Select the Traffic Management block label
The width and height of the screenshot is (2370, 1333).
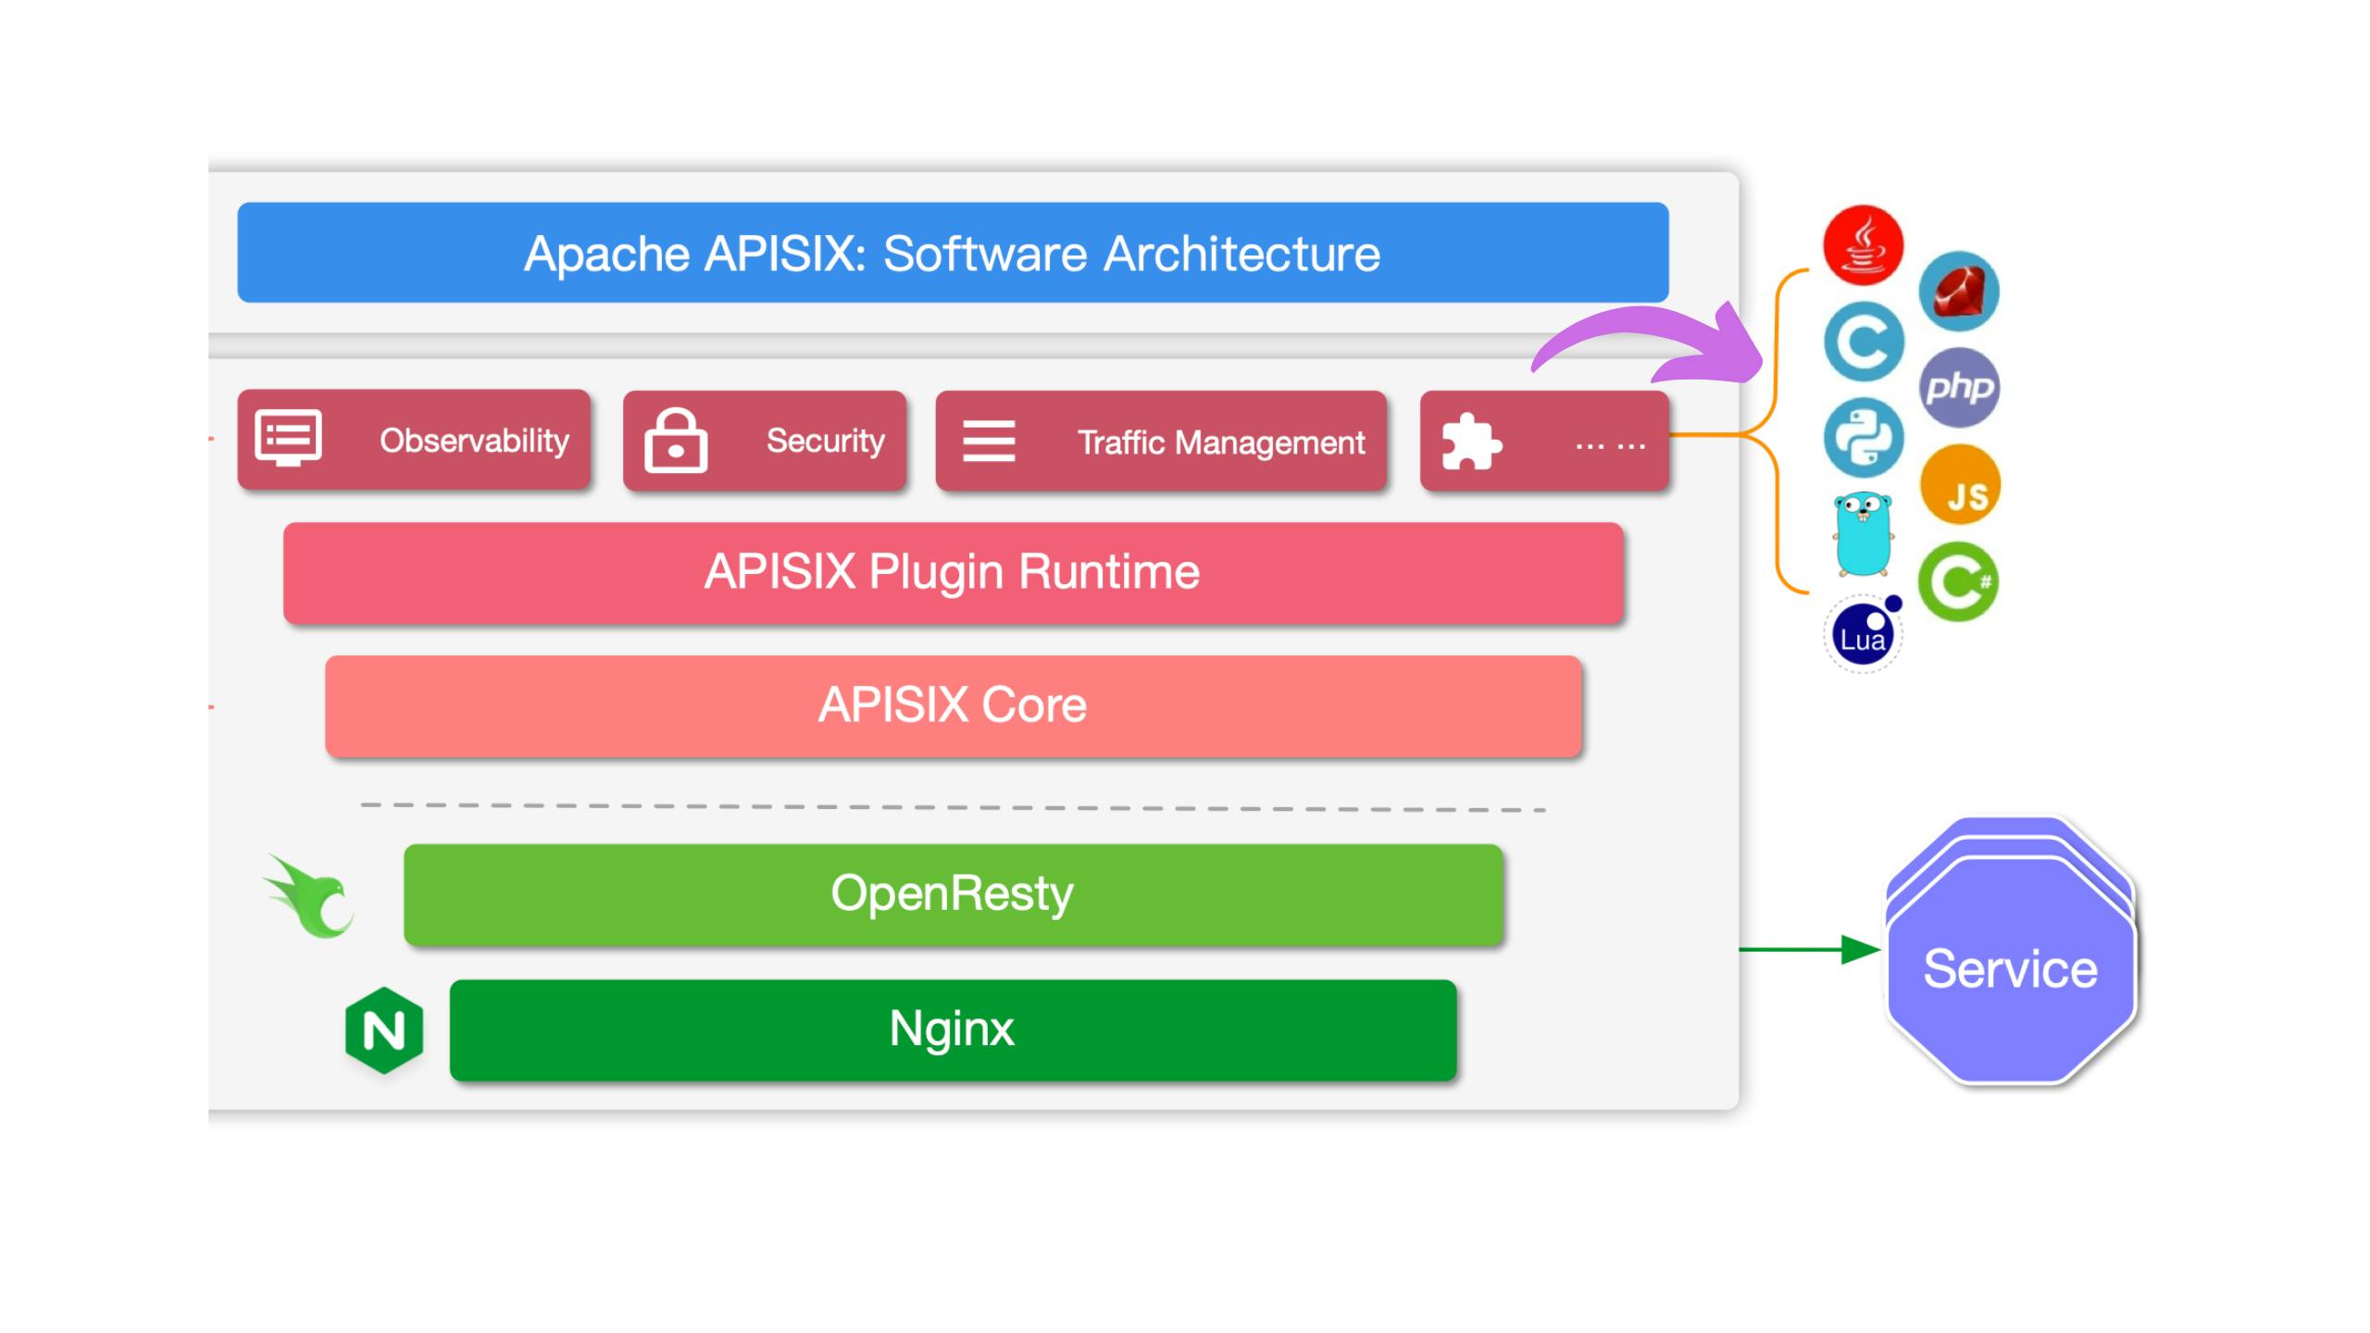point(1220,442)
